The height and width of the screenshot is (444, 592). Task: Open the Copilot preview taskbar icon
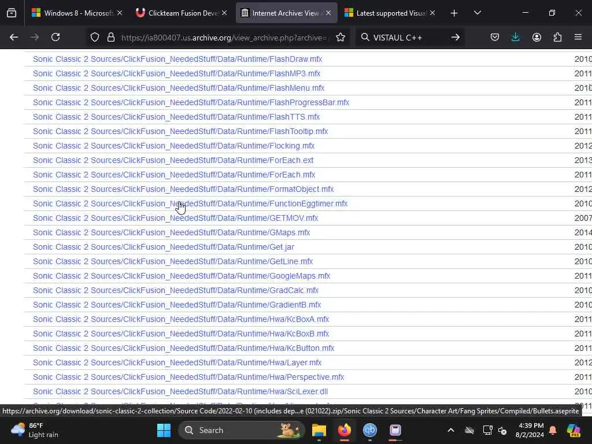tap(573, 430)
